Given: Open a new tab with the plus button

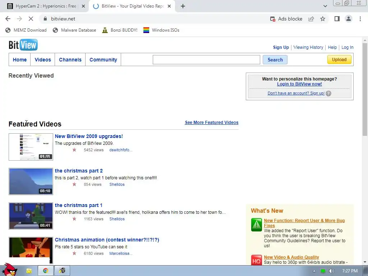Looking at the screenshot, I should (183, 6).
